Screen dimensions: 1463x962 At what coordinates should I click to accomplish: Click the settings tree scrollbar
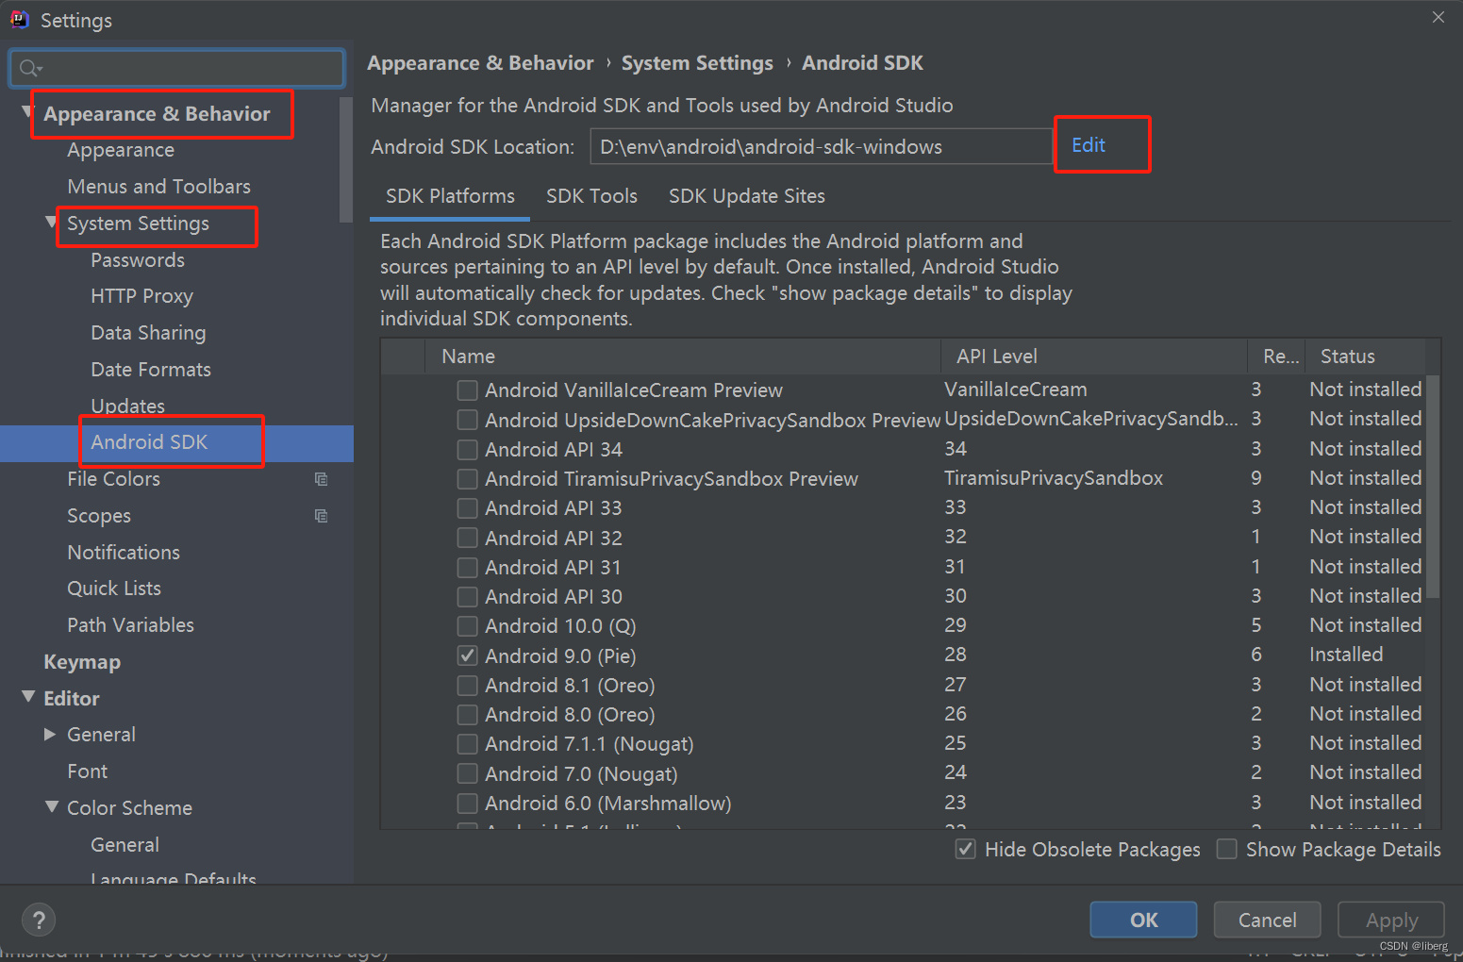pyautogui.click(x=345, y=158)
